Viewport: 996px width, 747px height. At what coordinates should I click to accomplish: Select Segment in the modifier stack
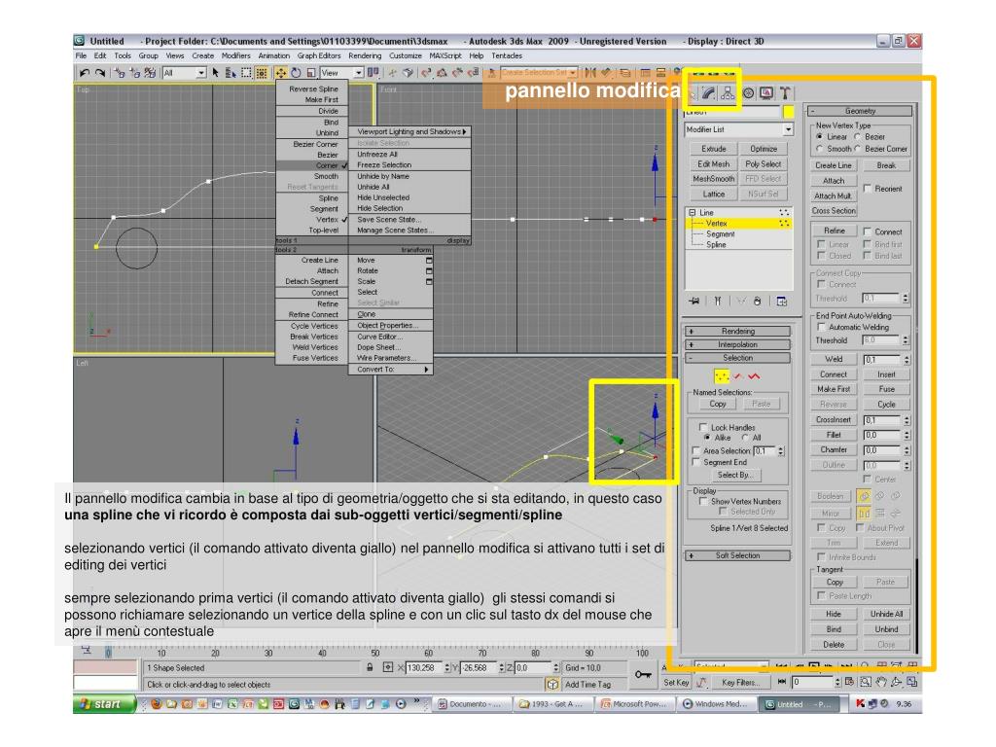(x=721, y=234)
